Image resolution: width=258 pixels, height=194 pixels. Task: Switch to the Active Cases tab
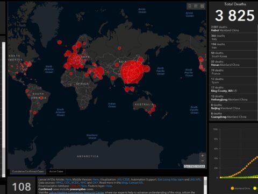56,171
